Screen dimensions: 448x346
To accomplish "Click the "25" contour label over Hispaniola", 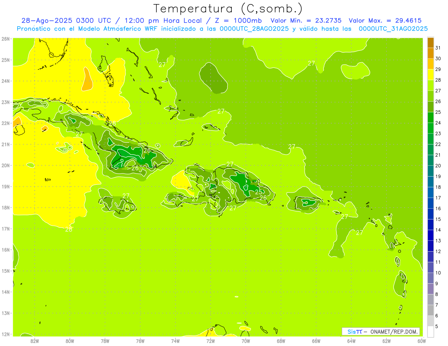I will tap(258, 192).
